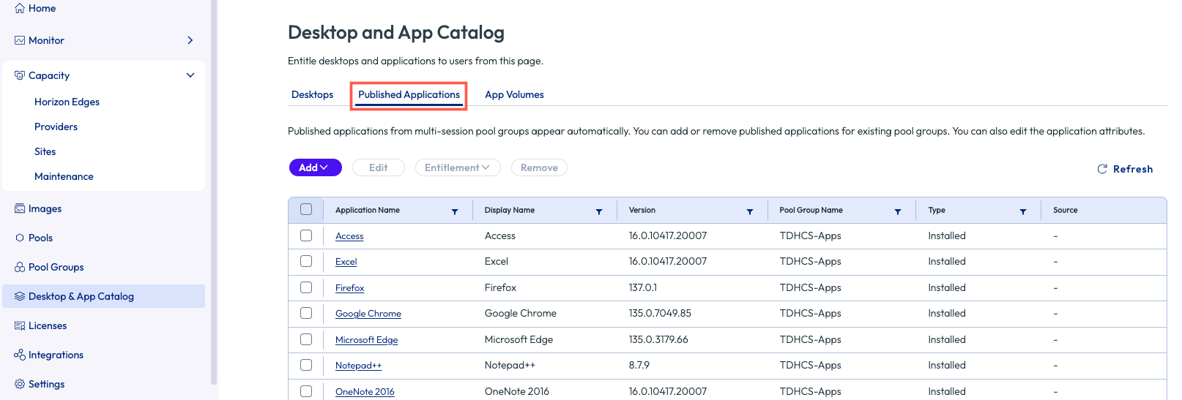Viewport: 1182px width, 400px height.
Task: Switch to the Desktops tab
Action: point(312,94)
